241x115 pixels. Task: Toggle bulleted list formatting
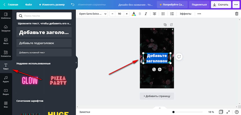[163, 14]
